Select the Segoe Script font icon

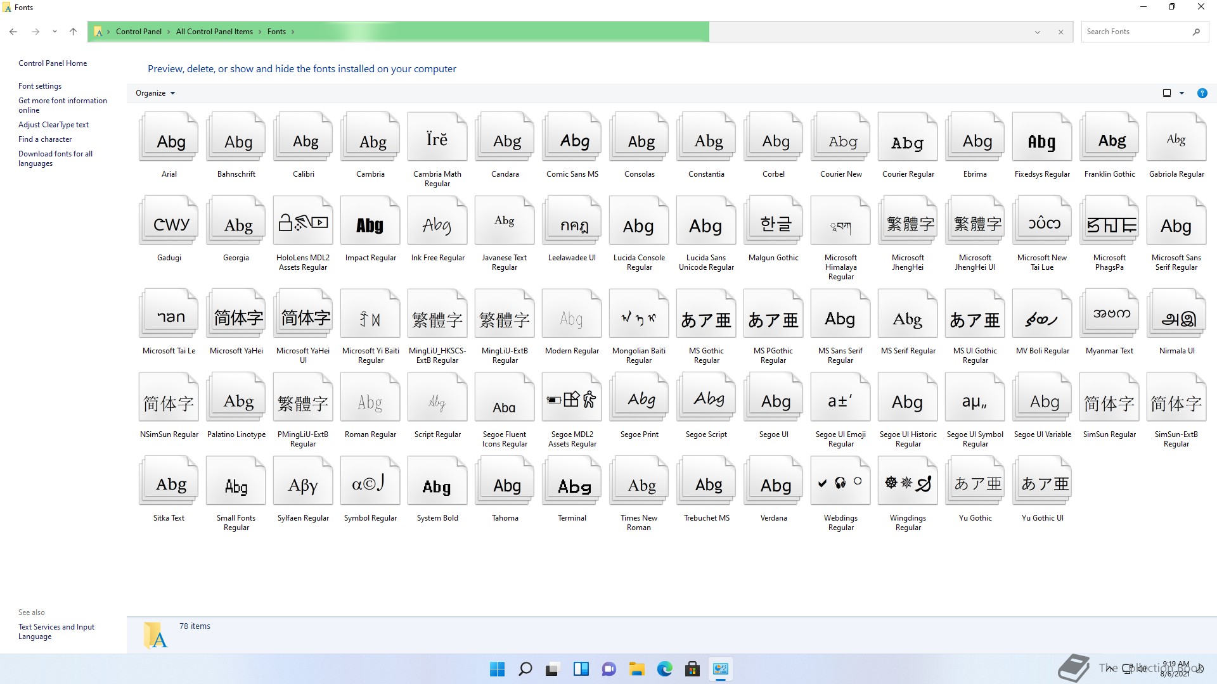click(707, 398)
